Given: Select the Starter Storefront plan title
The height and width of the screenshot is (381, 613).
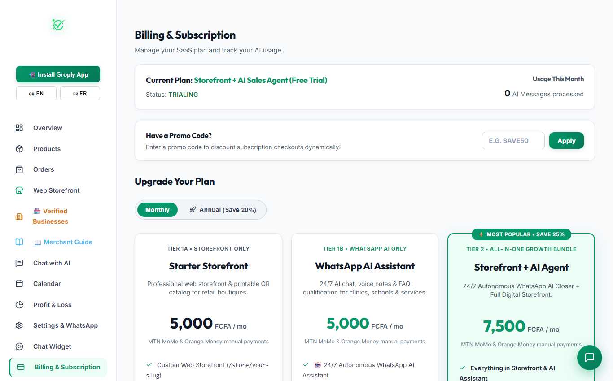Looking at the screenshot, I should point(209,266).
